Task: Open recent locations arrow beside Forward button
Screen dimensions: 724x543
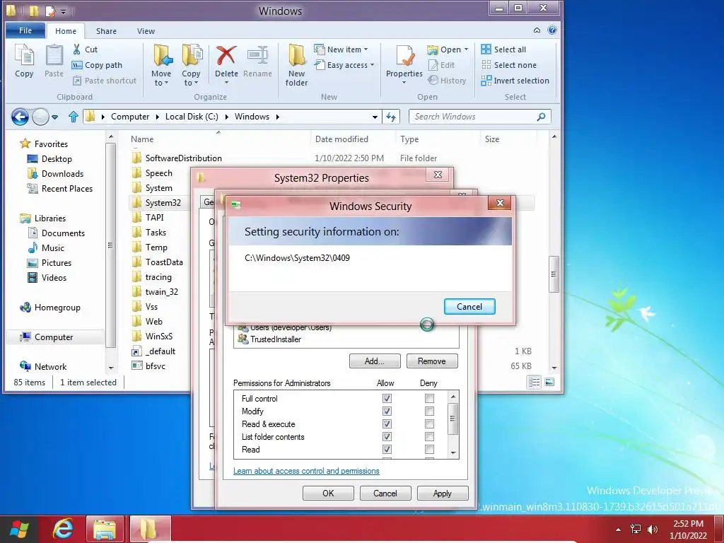Action: (x=54, y=117)
